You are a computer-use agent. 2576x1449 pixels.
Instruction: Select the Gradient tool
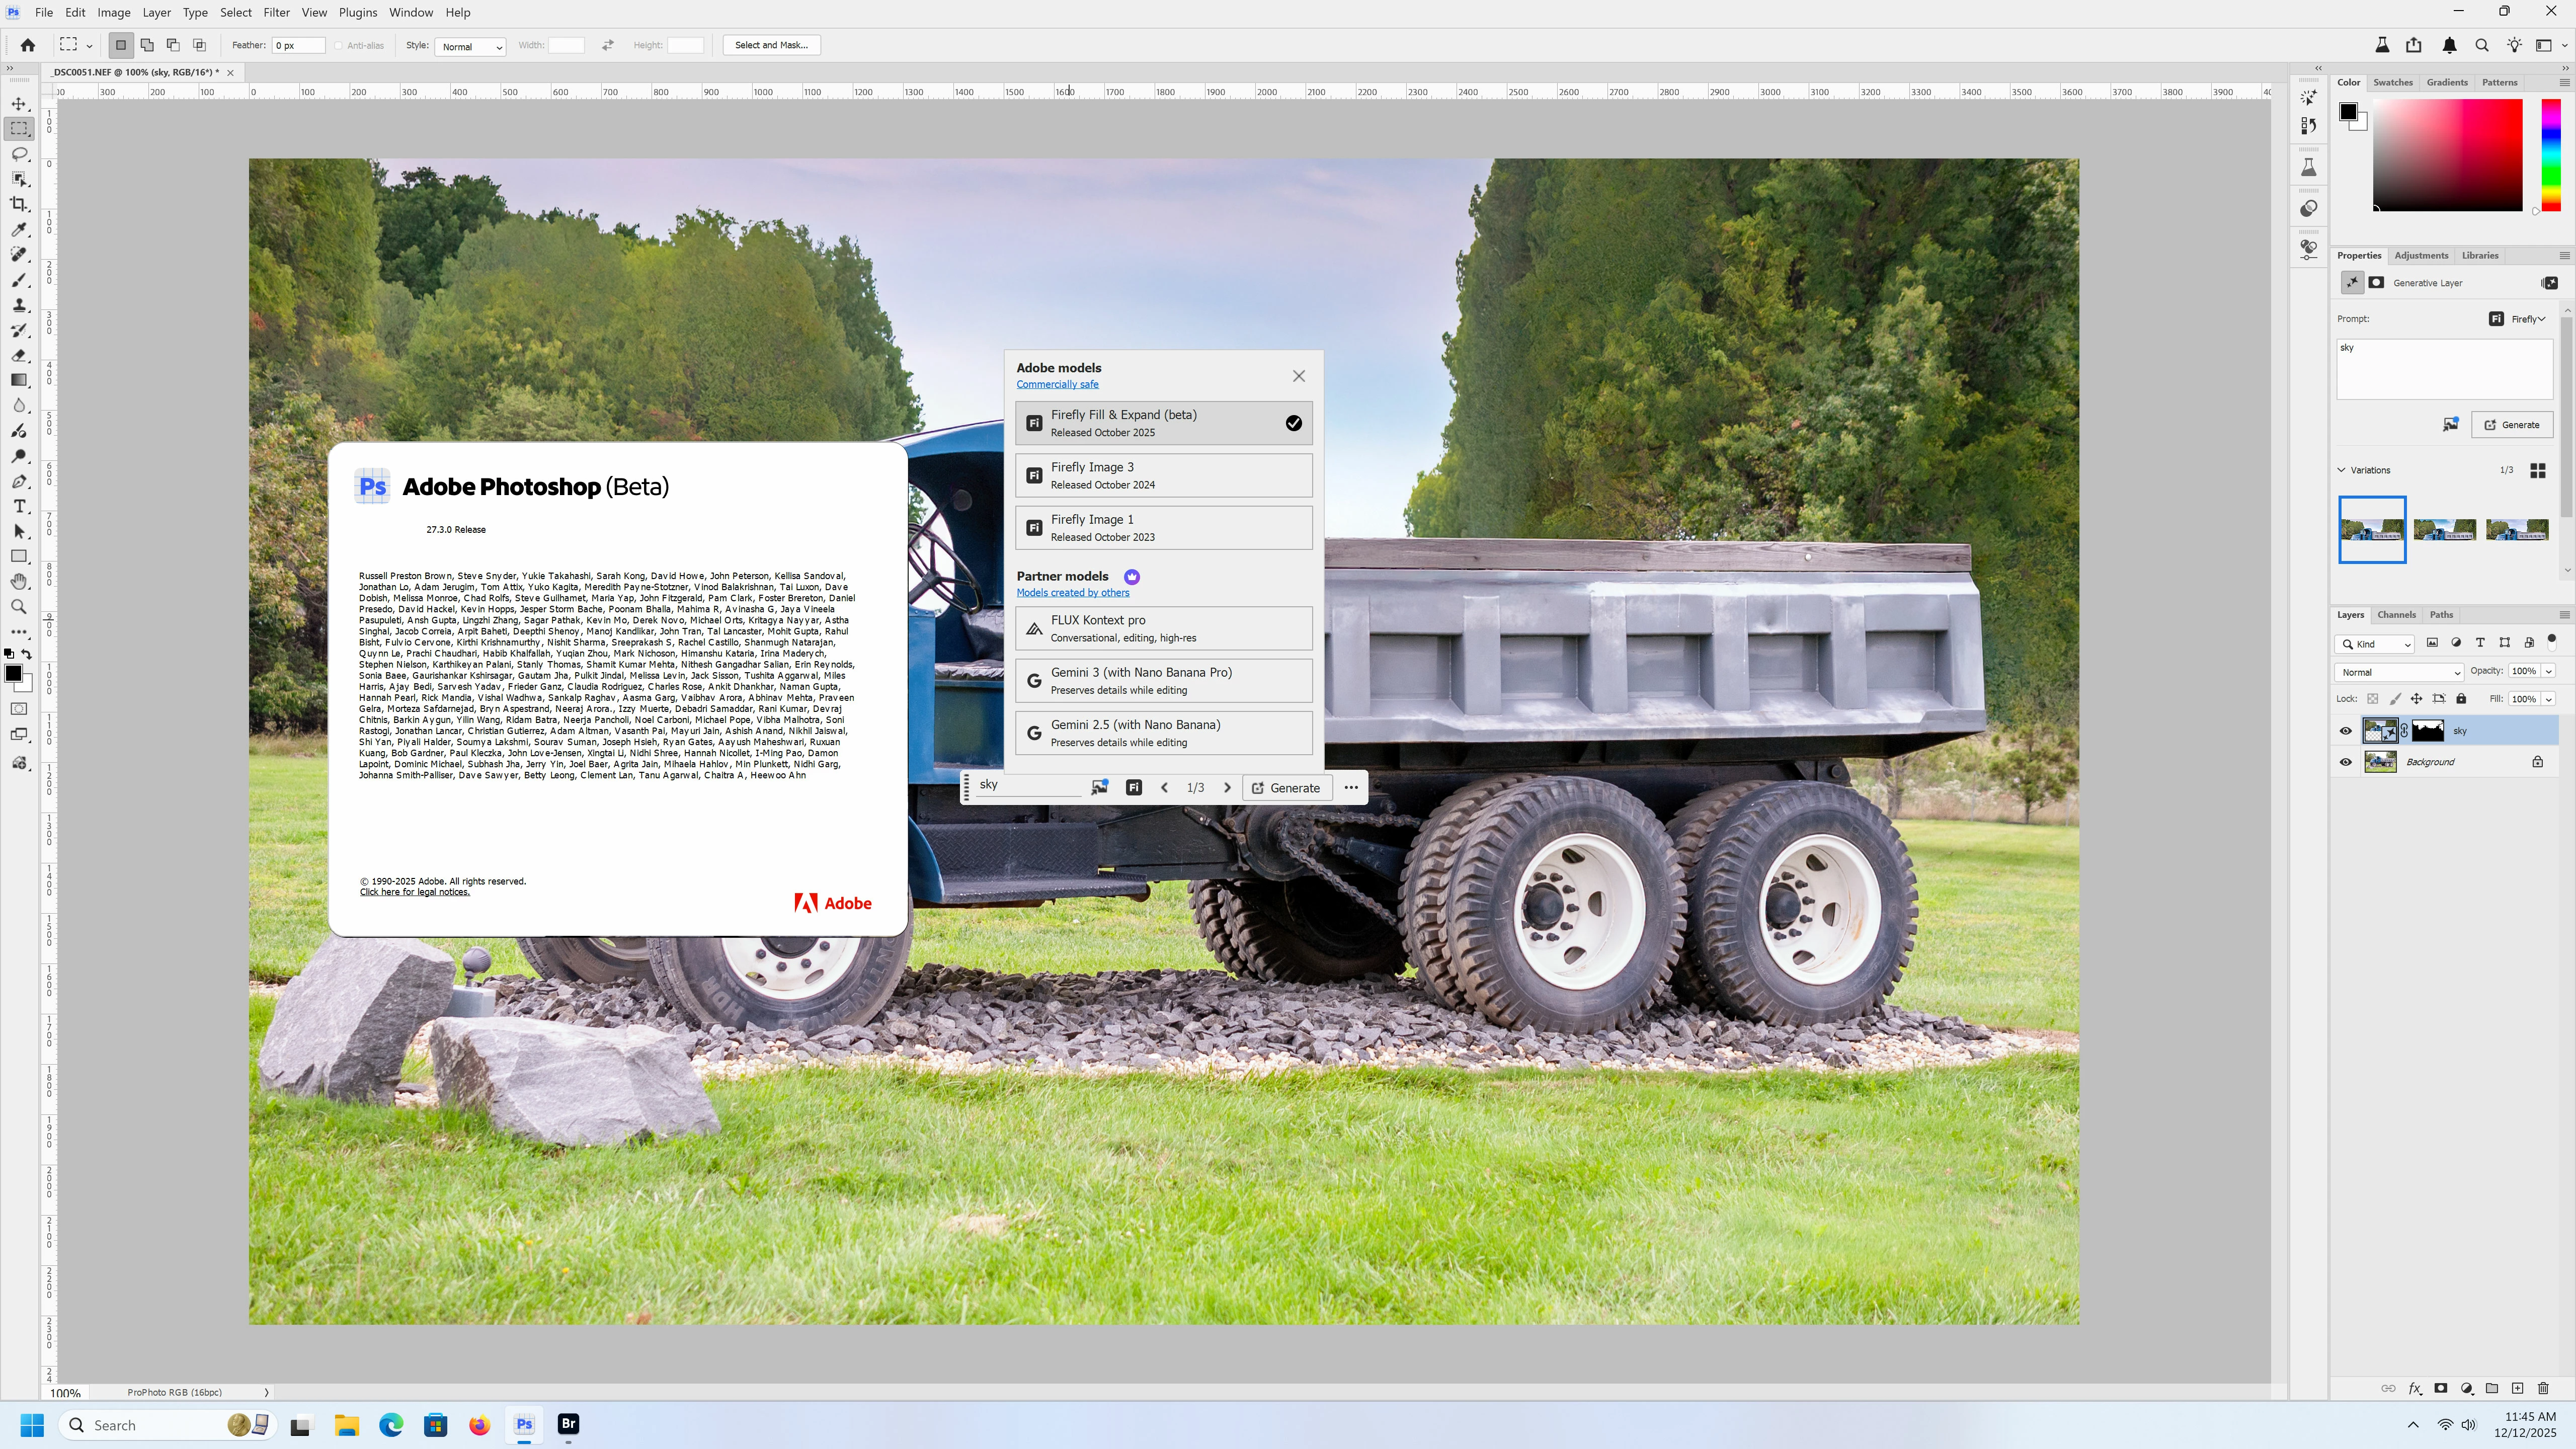click(19, 380)
